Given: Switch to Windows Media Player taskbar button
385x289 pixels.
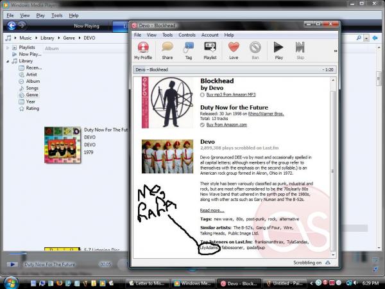Looking at the screenshot, I should pyautogui.click(x=193, y=283).
